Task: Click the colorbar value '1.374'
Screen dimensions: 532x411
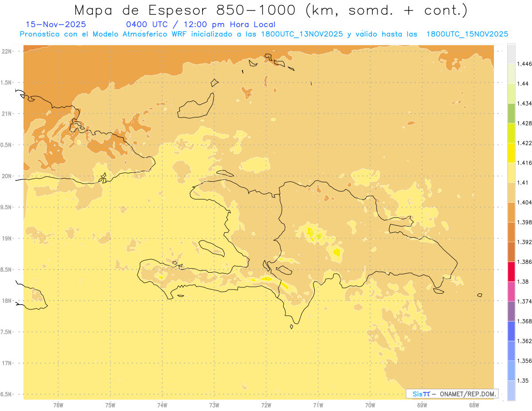Action: (x=524, y=301)
